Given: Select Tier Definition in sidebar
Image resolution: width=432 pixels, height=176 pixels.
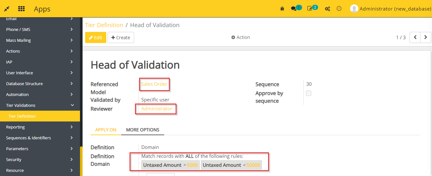Looking at the screenshot, I should point(40,116).
